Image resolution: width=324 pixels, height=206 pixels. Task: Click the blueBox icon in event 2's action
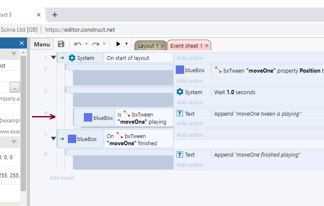click(180, 70)
